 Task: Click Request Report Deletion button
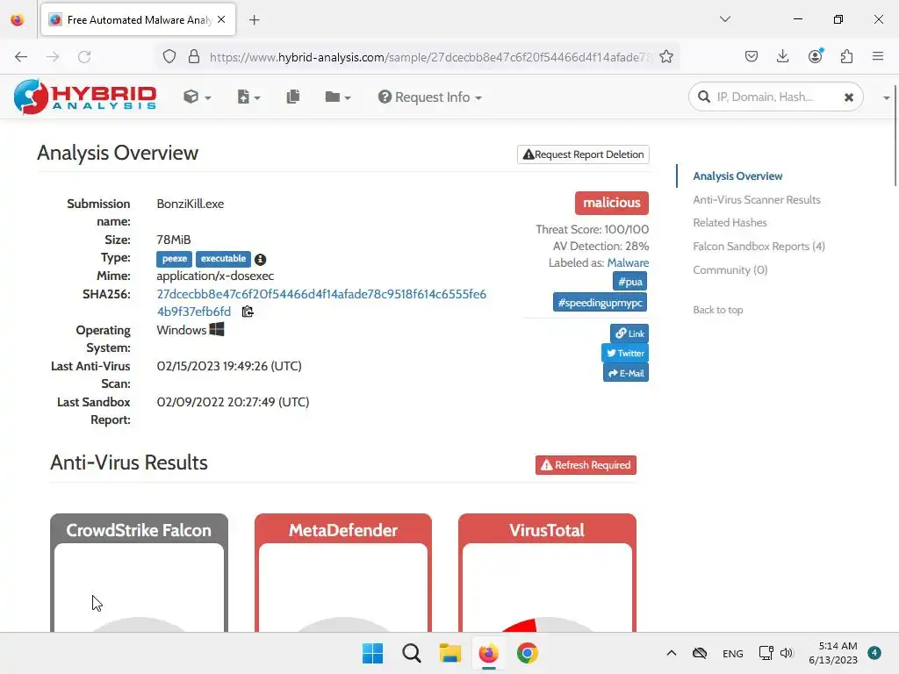[583, 154]
